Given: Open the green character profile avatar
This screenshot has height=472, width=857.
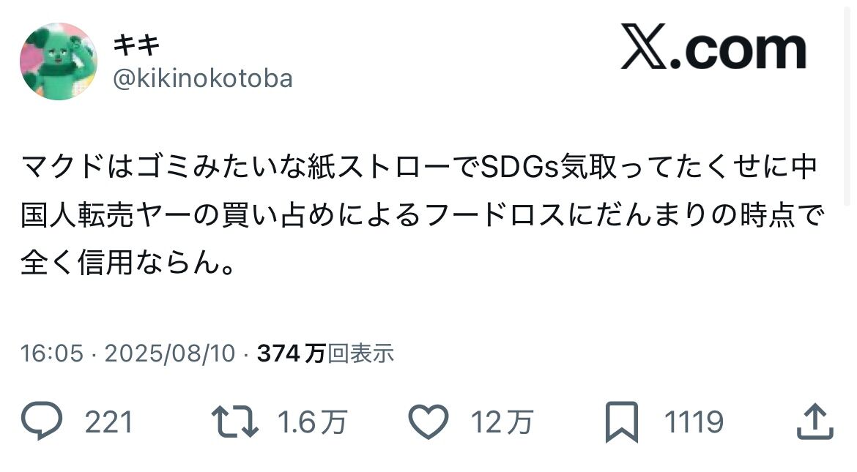Looking at the screenshot, I should tap(59, 61).
